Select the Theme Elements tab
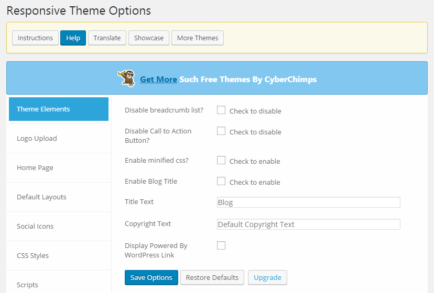 point(59,109)
